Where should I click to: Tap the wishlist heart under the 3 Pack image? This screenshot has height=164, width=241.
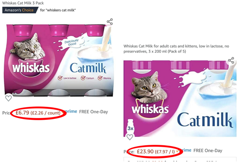point(8,98)
